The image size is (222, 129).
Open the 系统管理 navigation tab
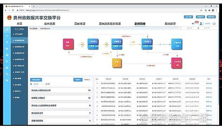[x=170, y=24]
